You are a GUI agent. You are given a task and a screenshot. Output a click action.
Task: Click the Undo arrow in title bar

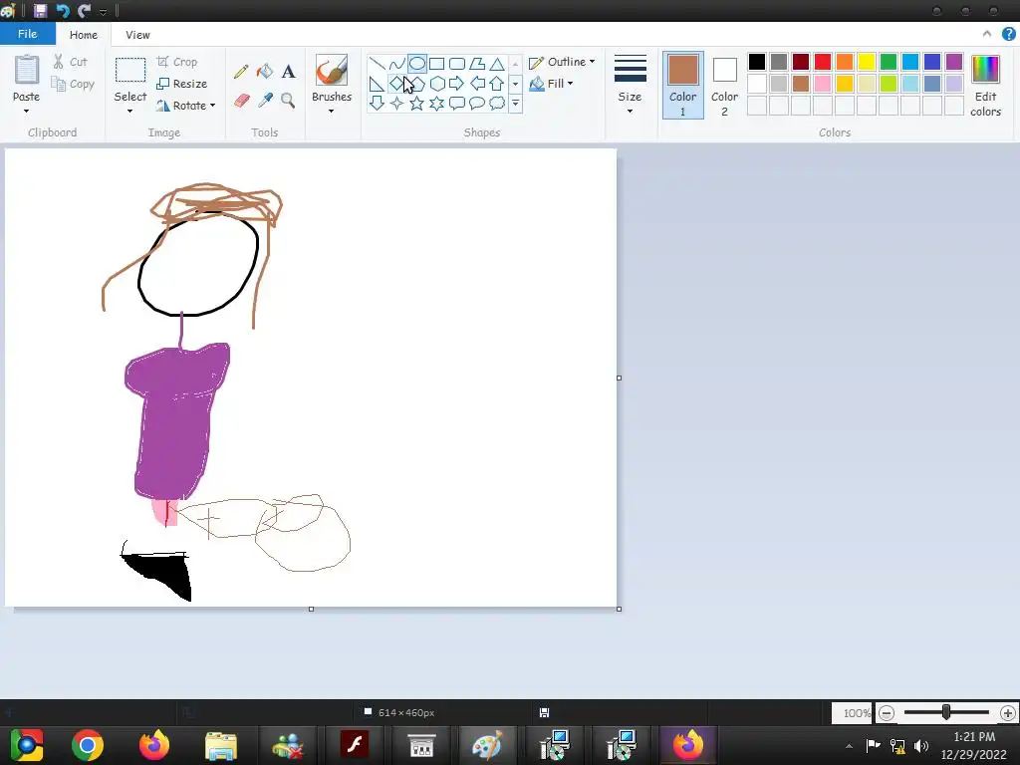coord(63,10)
